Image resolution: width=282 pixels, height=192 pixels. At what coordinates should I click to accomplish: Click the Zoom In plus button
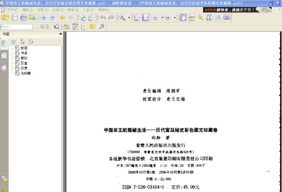(x=168, y=17)
